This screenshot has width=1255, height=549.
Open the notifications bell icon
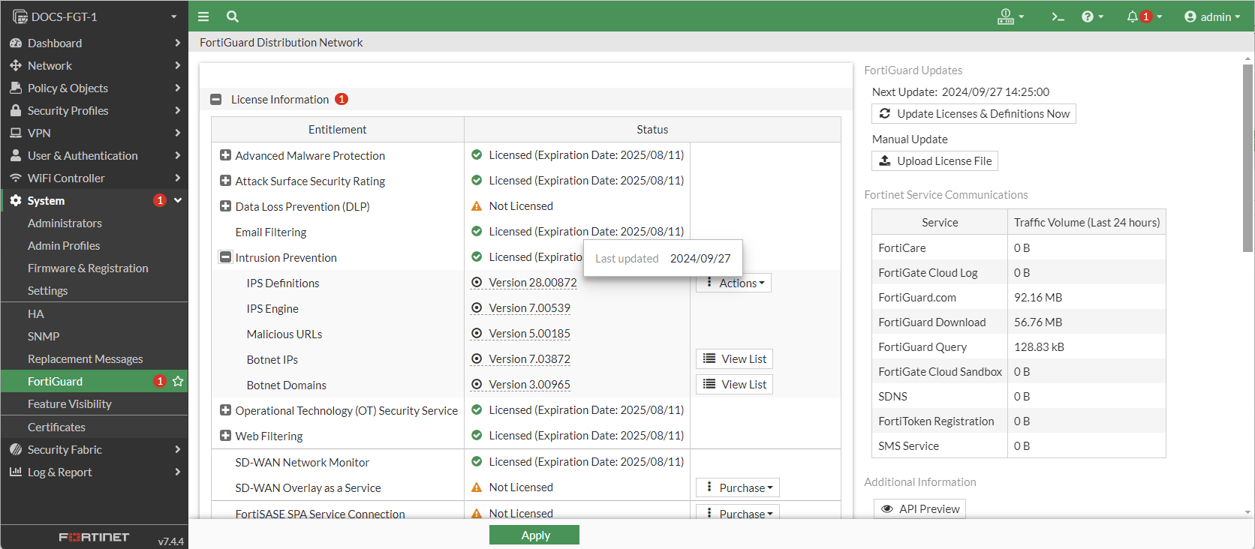point(1133,16)
